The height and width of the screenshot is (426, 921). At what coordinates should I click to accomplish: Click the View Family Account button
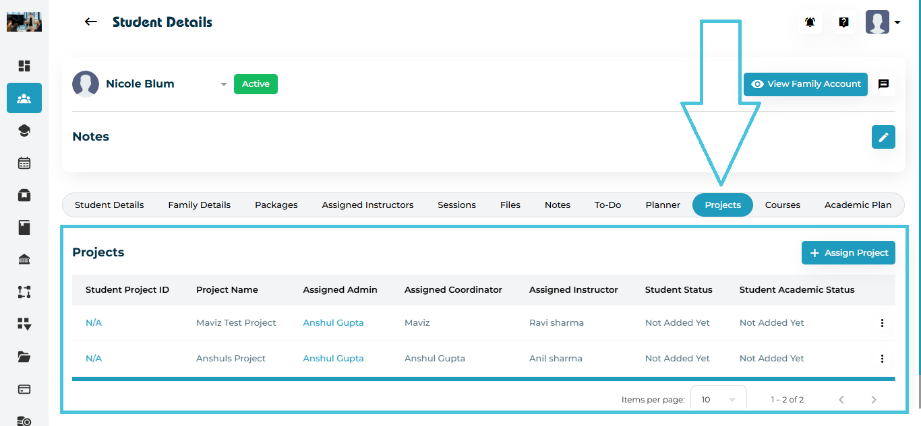point(806,84)
